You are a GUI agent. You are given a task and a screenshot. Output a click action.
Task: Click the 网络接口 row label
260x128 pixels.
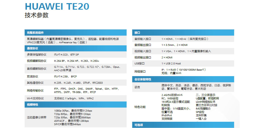point(140,71)
